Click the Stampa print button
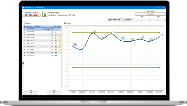This screenshot has height=106, width=187. coord(128,20)
